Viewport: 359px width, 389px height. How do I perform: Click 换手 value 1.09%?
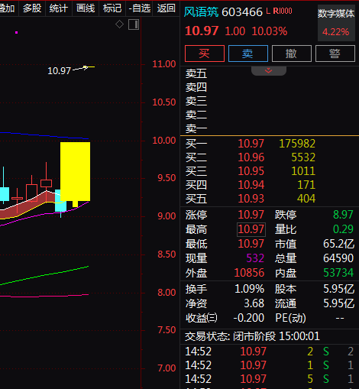(x=249, y=289)
